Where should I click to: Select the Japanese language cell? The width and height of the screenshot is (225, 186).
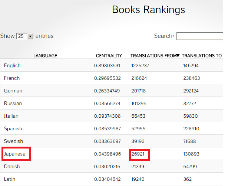click(14, 154)
